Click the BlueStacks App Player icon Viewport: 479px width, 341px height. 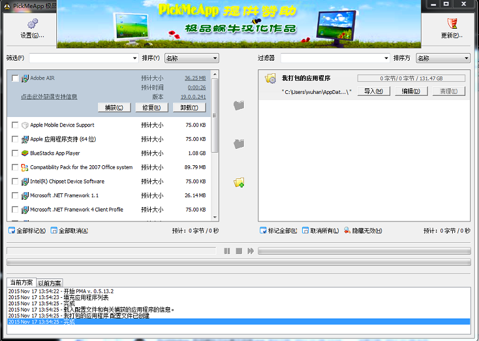pos(25,153)
